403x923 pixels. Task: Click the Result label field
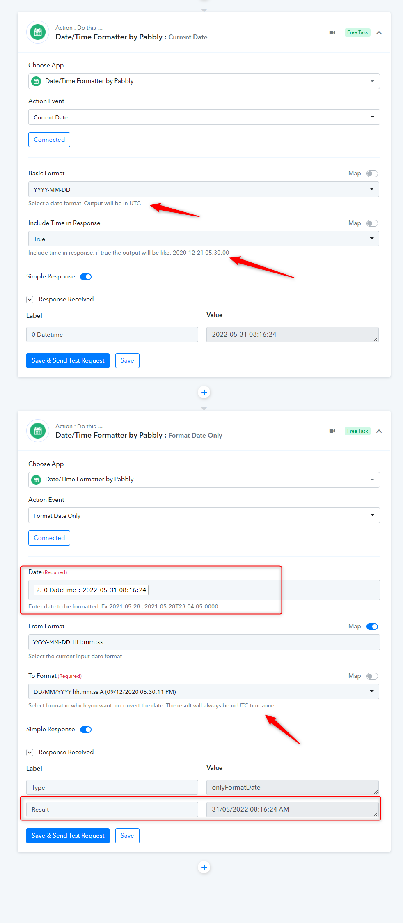click(112, 810)
